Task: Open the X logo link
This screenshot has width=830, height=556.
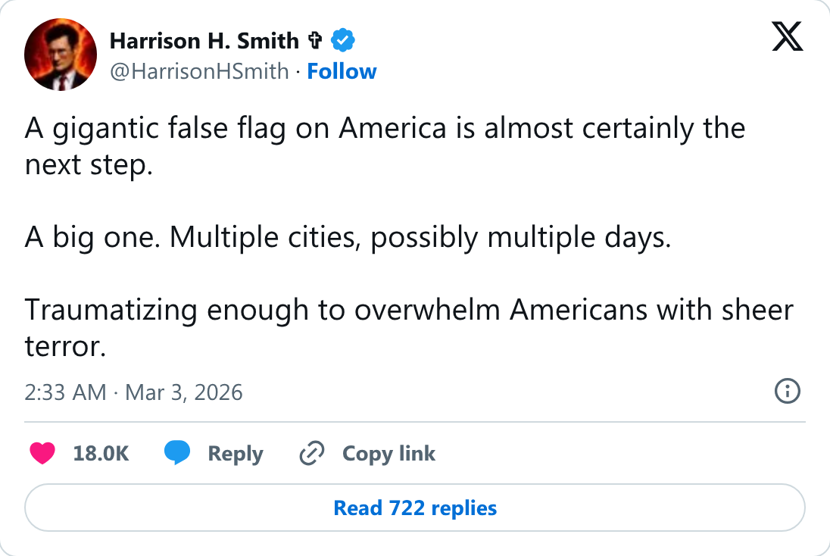Action: pos(787,36)
